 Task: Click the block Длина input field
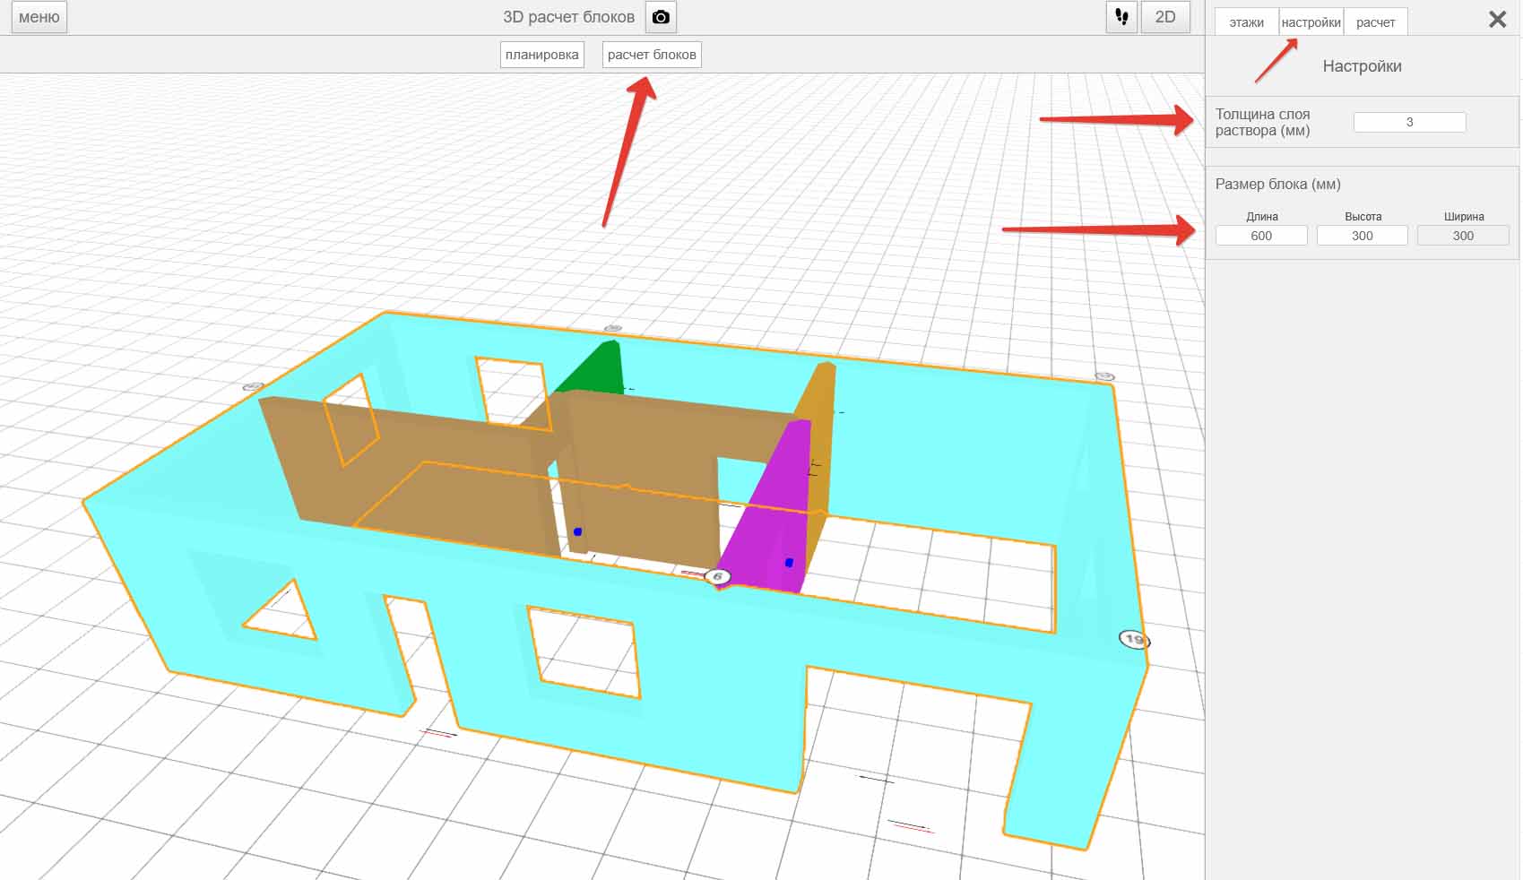click(x=1260, y=236)
